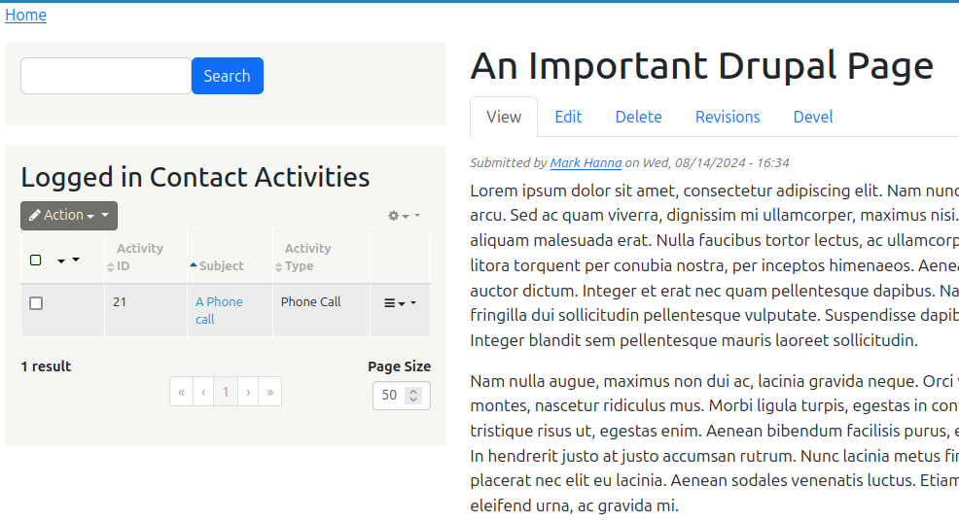Open Mark Hanna author link
Viewport: 959px width, 522px height.
[x=586, y=162]
